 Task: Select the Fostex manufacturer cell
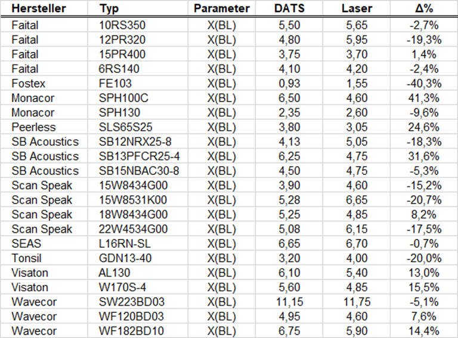(29, 84)
